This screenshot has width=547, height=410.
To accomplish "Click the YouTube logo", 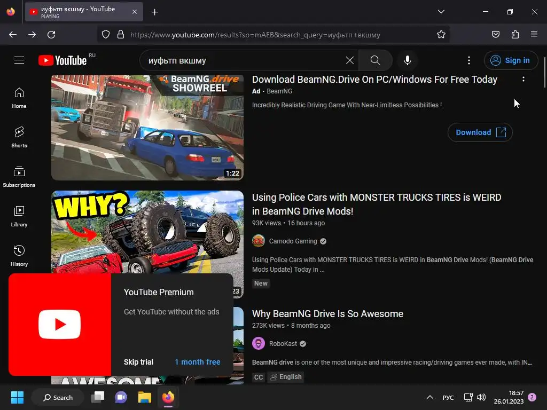I will [62, 60].
